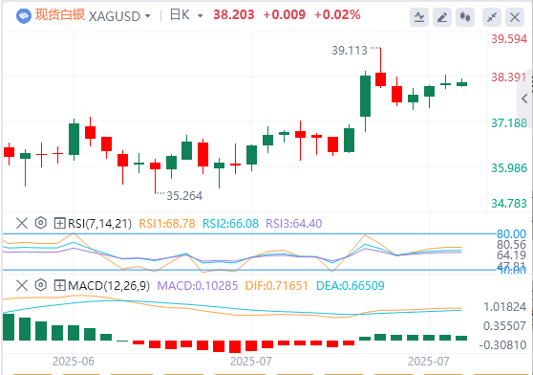533x375 pixels.
Task: Click the MACD:0.10285 value
Action: click(x=197, y=285)
